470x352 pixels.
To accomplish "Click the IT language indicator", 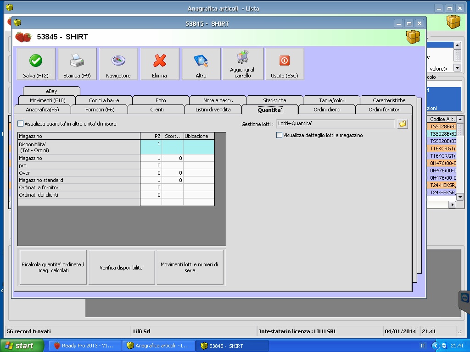I will point(423,346).
